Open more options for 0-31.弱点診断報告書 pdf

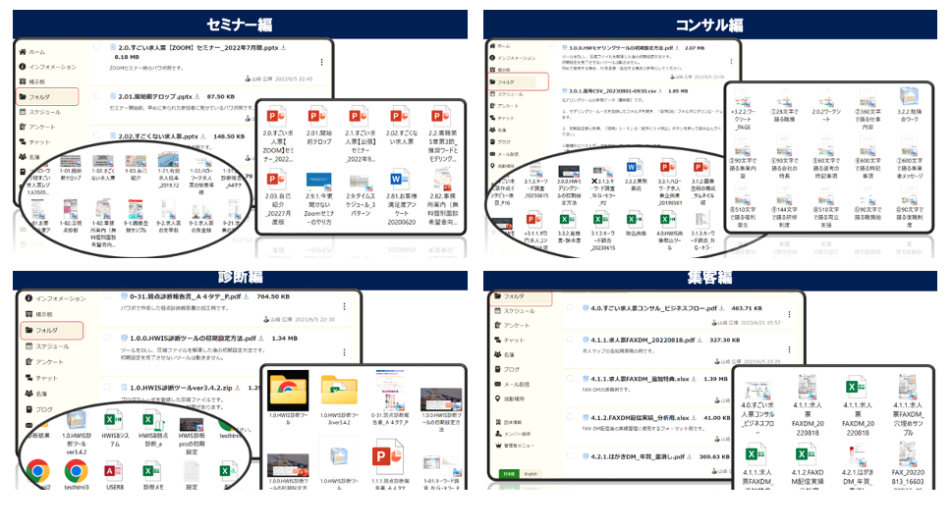click(x=344, y=306)
